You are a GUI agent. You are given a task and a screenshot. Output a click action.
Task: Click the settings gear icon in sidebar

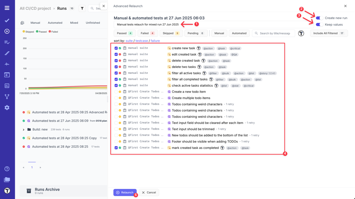click(7, 108)
